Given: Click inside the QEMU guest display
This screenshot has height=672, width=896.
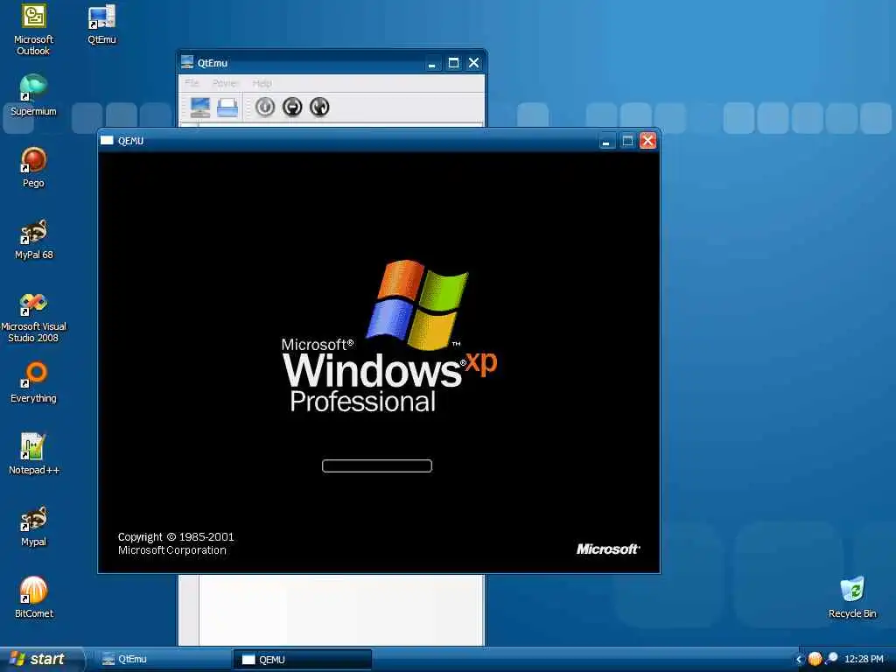Looking at the screenshot, I should pyautogui.click(x=379, y=362).
